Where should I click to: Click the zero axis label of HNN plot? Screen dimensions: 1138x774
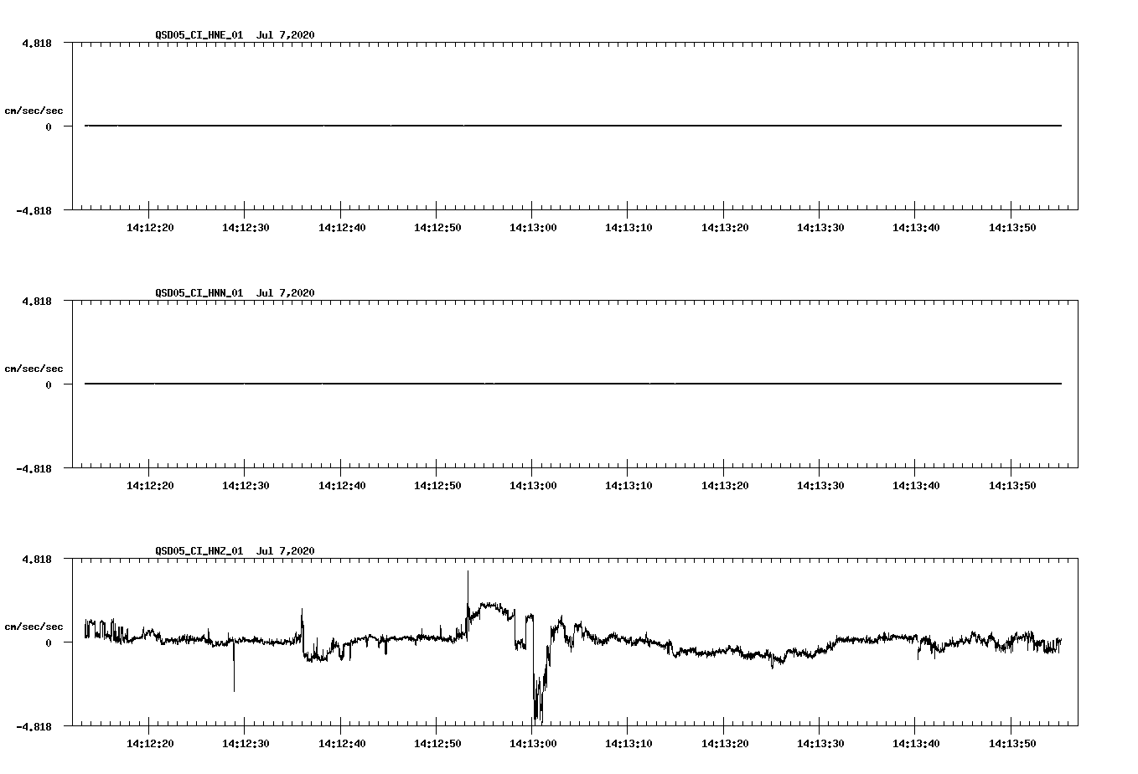tap(49, 384)
